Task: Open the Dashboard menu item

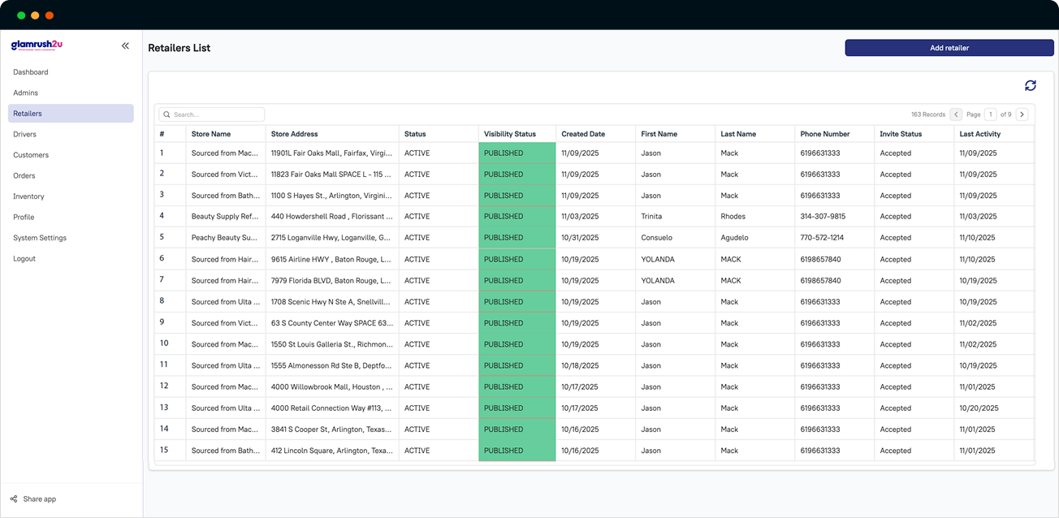Action: point(31,72)
